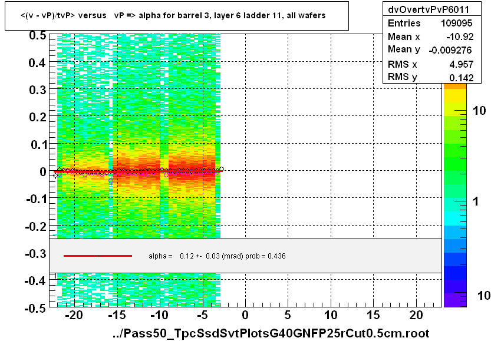Click the y-axis label 0.2
This screenshot has width=491, height=341.
point(38,117)
